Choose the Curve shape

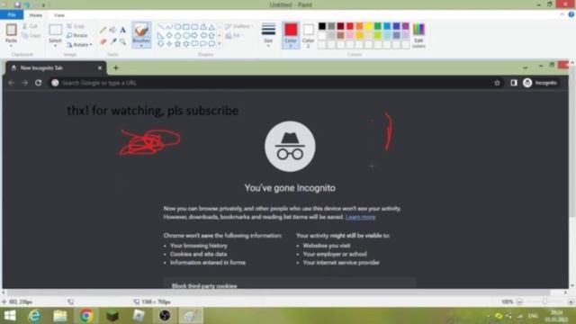point(169,27)
